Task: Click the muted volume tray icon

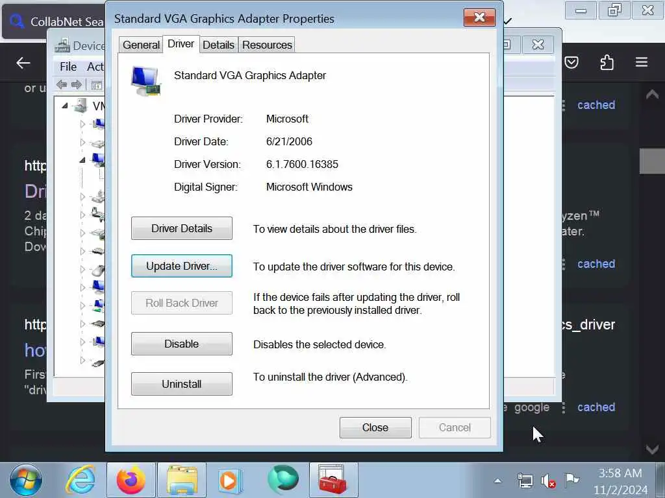Action: click(548, 481)
